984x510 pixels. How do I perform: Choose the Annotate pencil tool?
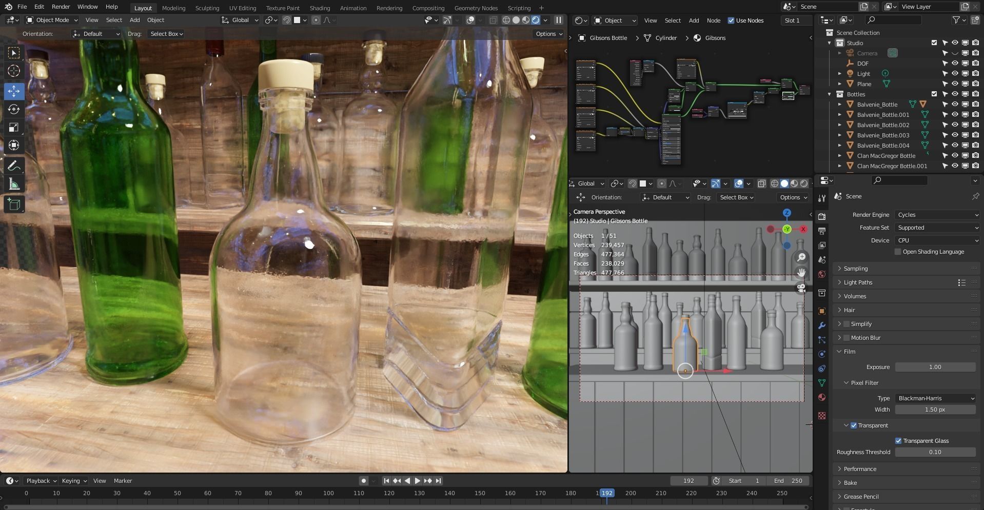click(x=14, y=166)
